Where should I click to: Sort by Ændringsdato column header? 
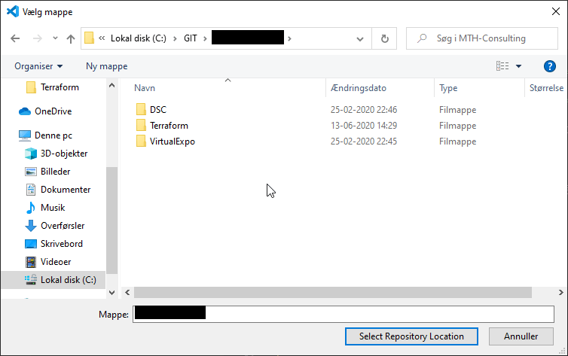(x=359, y=88)
